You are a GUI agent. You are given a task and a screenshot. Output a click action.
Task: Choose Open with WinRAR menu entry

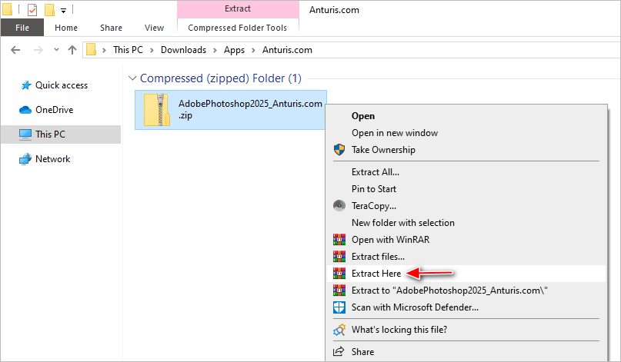click(390, 240)
